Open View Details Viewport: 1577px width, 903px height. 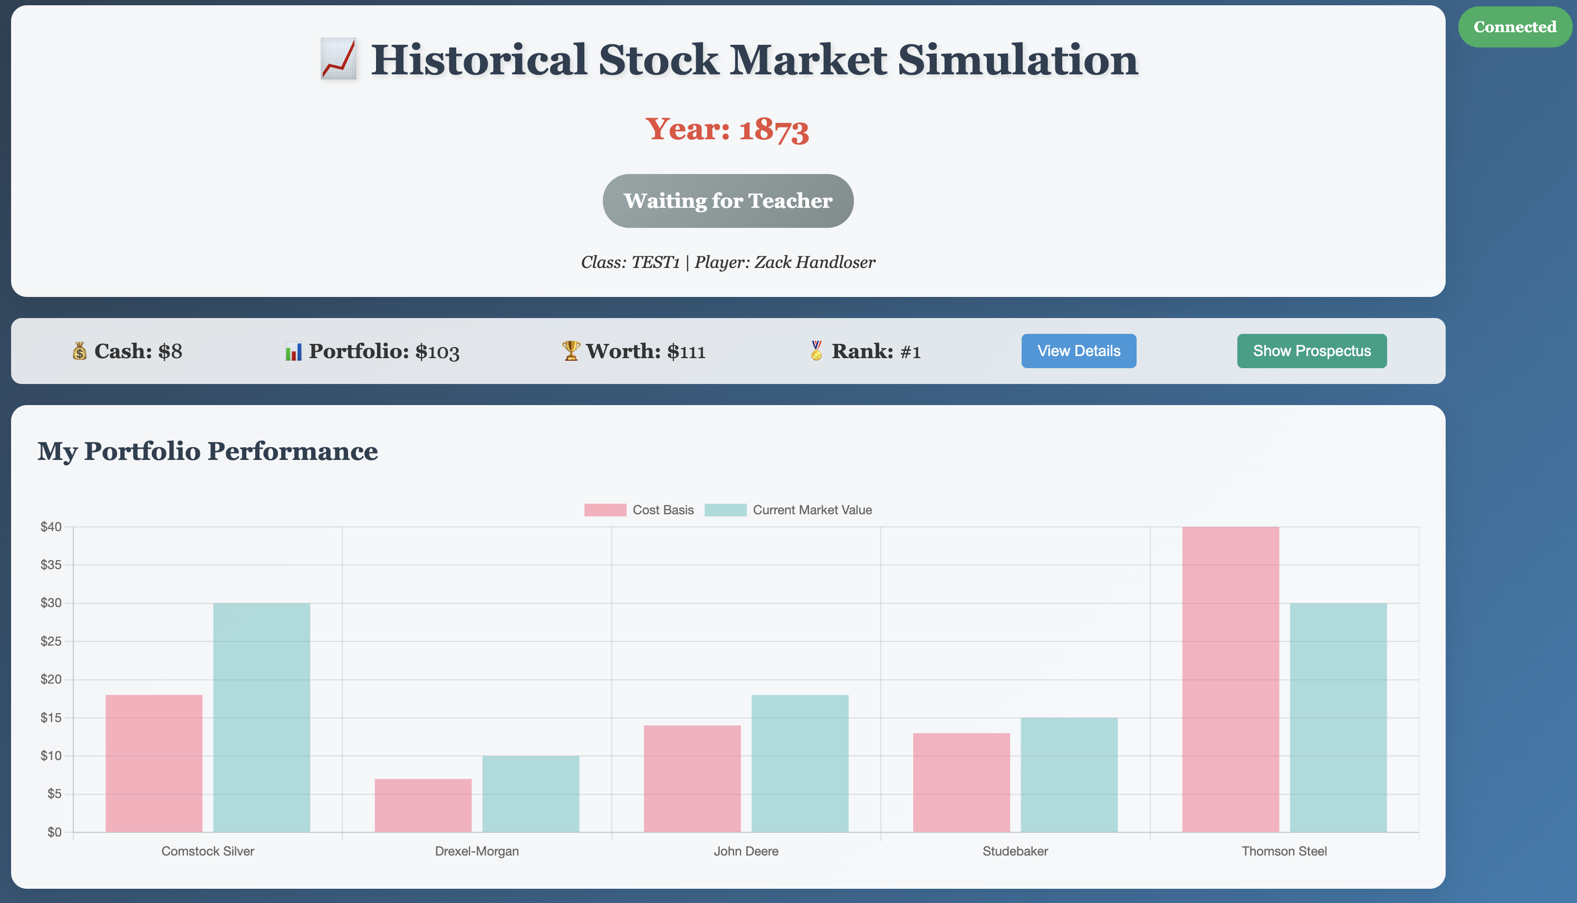click(x=1079, y=350)
